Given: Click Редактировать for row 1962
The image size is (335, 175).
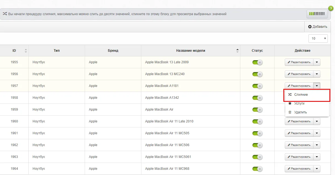Looking at the screenshot, I should point(299,145).
